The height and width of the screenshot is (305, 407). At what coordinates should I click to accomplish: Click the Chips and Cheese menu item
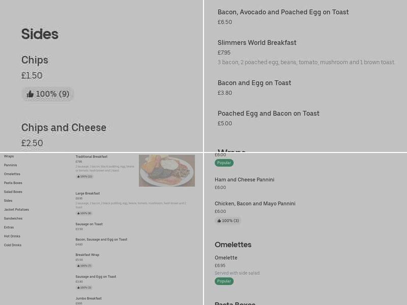64,128
